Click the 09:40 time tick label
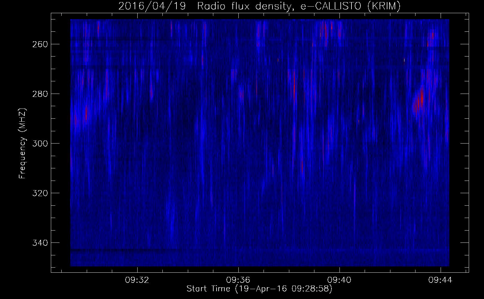Viewport: 484px width, 299px height. point(340,280)
